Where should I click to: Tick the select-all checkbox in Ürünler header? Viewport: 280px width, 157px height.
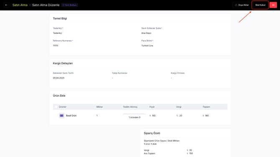click(56, 107)
